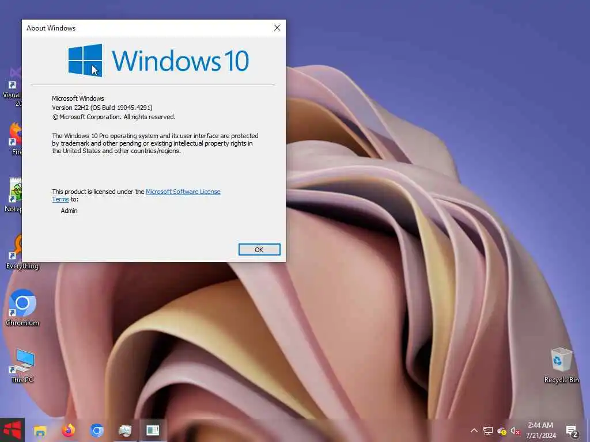Screen dimensions: 590x442
Task: Open the cloud tray icon with warning badge
Action: [502, 430]
